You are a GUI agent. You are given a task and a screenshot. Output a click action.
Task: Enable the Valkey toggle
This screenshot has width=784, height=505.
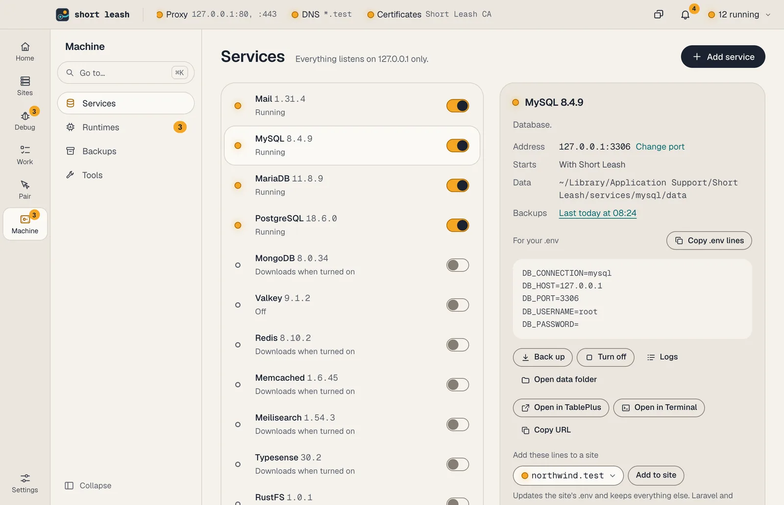coord(458,305)
